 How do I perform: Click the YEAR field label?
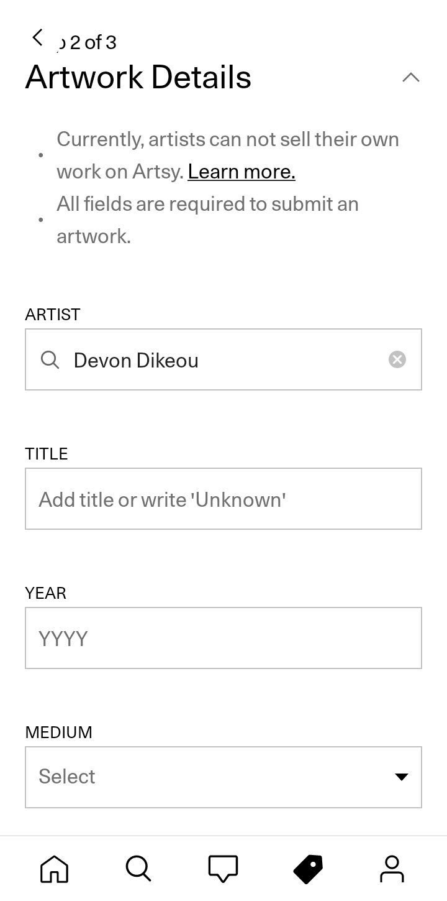[x=46, y=593]
